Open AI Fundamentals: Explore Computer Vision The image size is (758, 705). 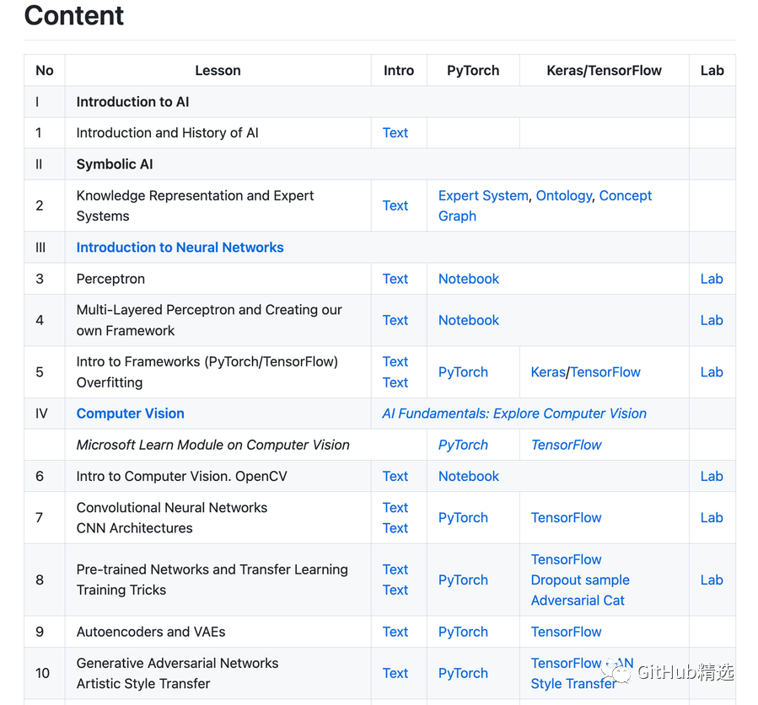[514, 414]
